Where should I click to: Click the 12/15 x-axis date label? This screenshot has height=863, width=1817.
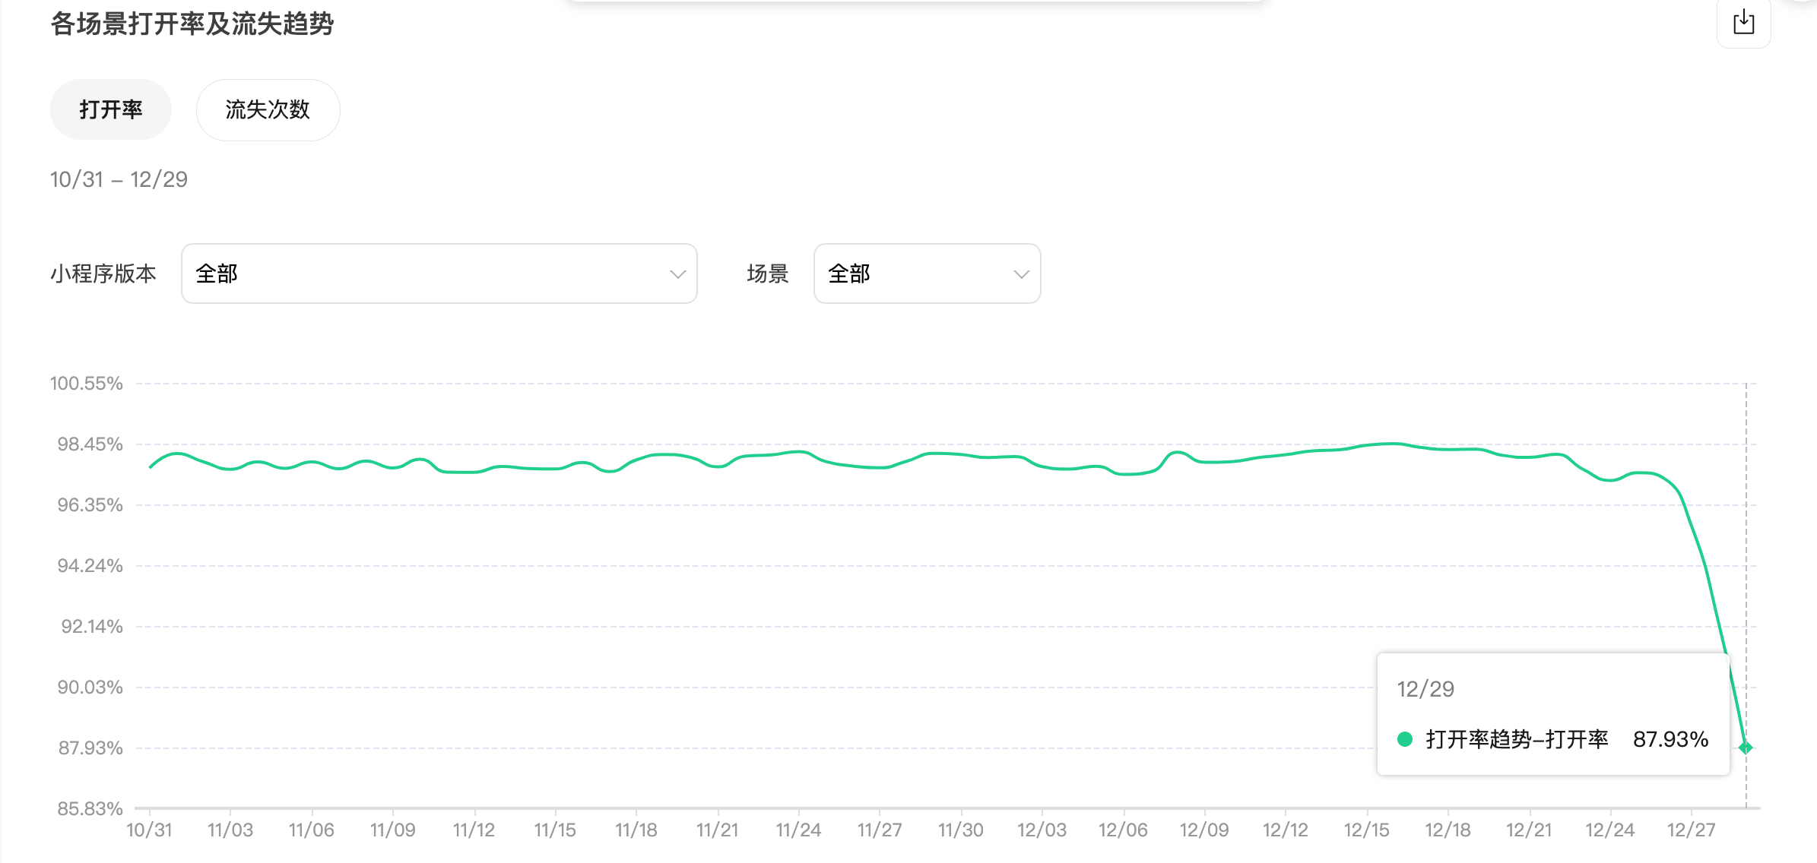pyautogui.click(x=1366, y=830)
